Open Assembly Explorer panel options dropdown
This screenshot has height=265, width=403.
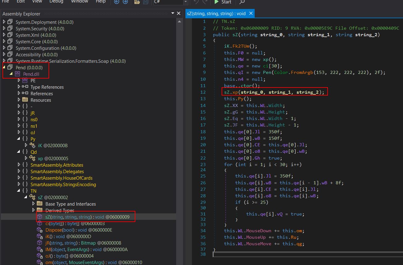coord(173,13)
